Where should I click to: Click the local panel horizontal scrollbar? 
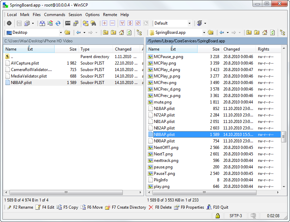[66, 192]
